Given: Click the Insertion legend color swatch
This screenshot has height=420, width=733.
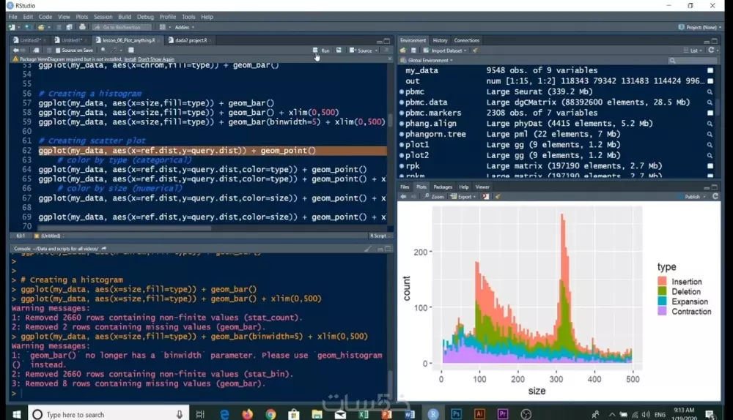Looking at the screenshot, I should pos(662,282).
